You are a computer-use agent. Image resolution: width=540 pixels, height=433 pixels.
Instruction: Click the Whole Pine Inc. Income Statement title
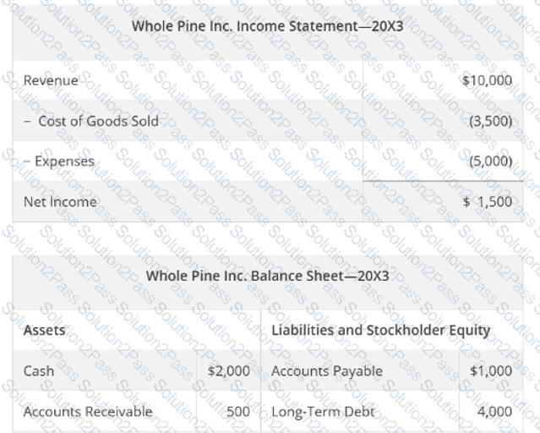click(267, 26)
